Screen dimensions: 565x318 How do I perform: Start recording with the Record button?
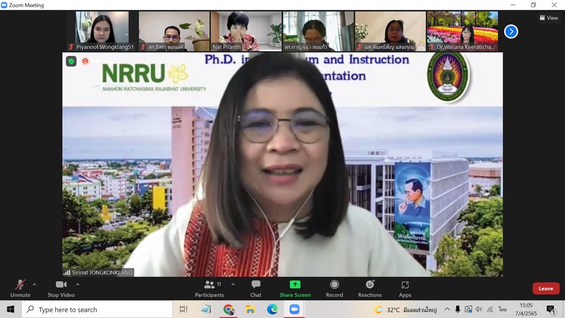(334, 288)
